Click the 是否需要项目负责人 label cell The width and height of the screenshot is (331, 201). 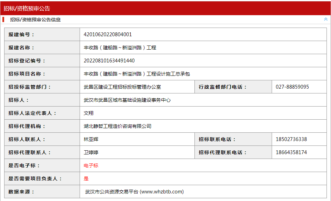click(x=42, y=178)
